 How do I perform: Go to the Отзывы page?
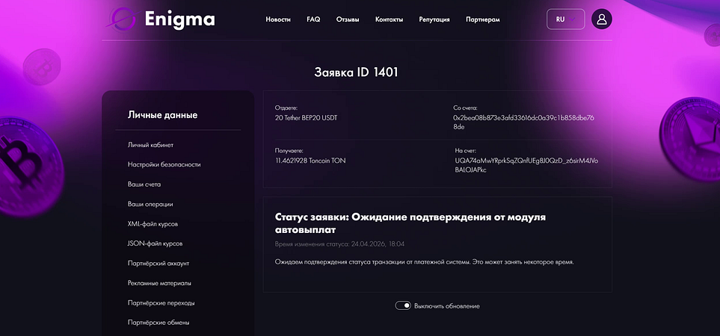point(348,19)
